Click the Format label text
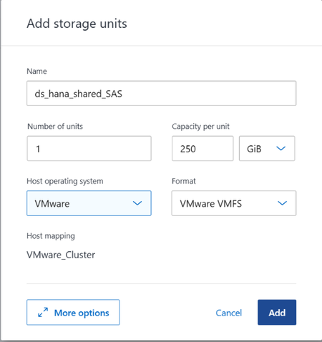Viewport: 322px width, 342px height. coord(184,181)
